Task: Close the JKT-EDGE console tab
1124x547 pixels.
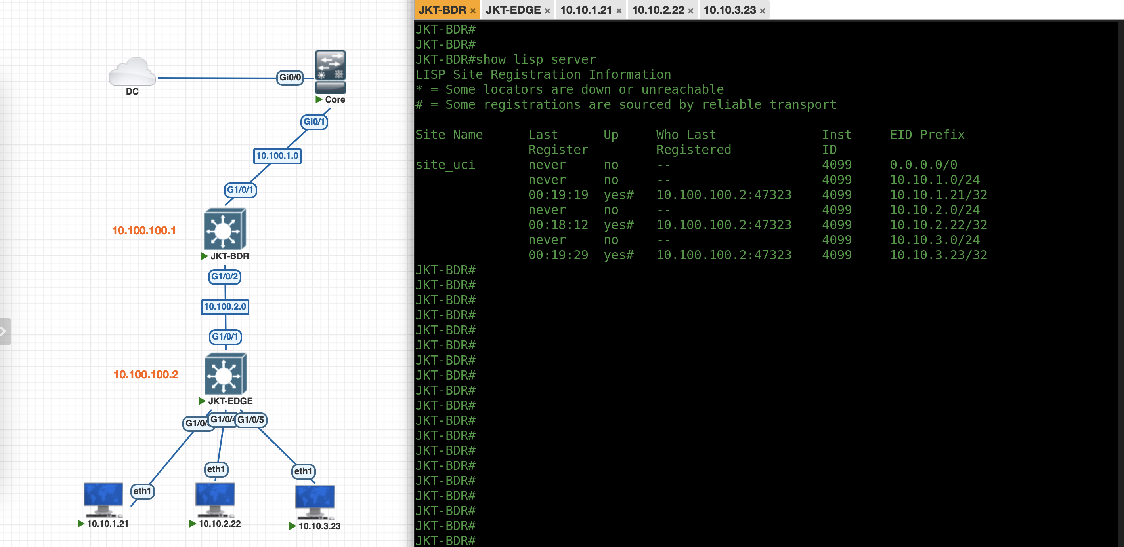Action: pos(547,11)
